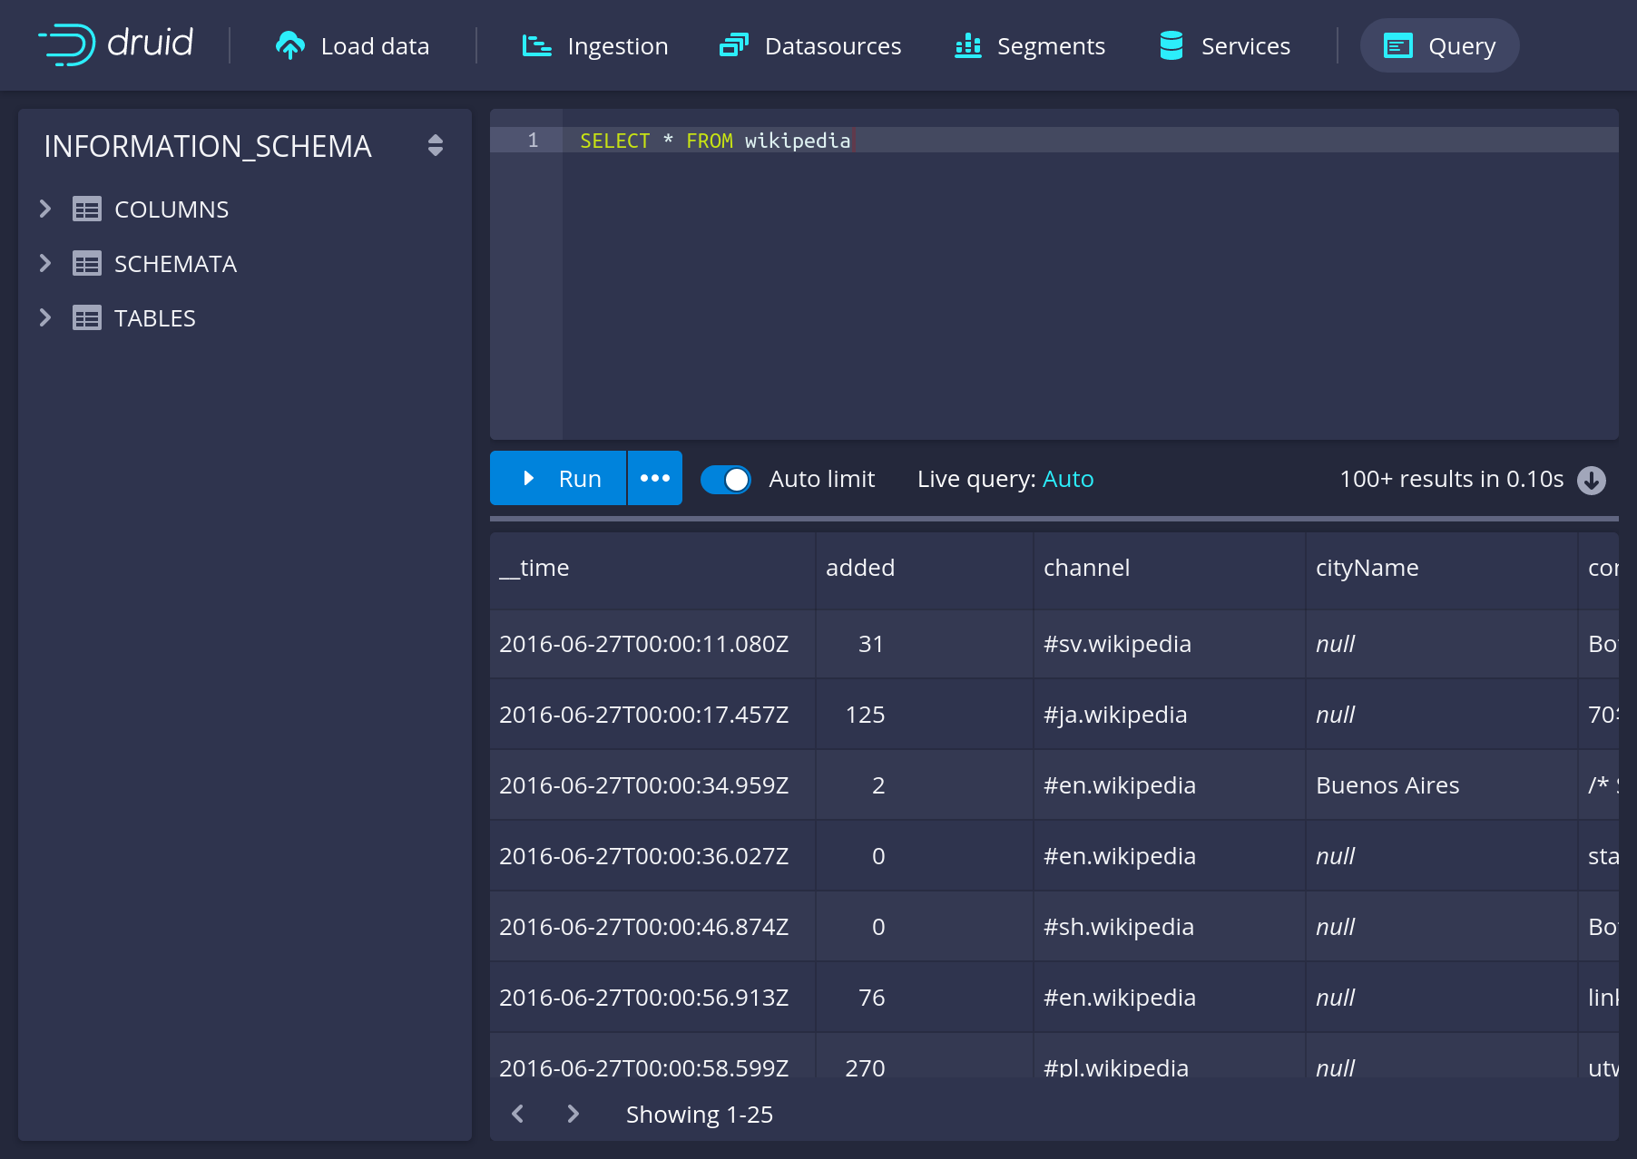Click the Live query Auto link
Screen dimensions: 1637x1159
tap(1068, 479)
